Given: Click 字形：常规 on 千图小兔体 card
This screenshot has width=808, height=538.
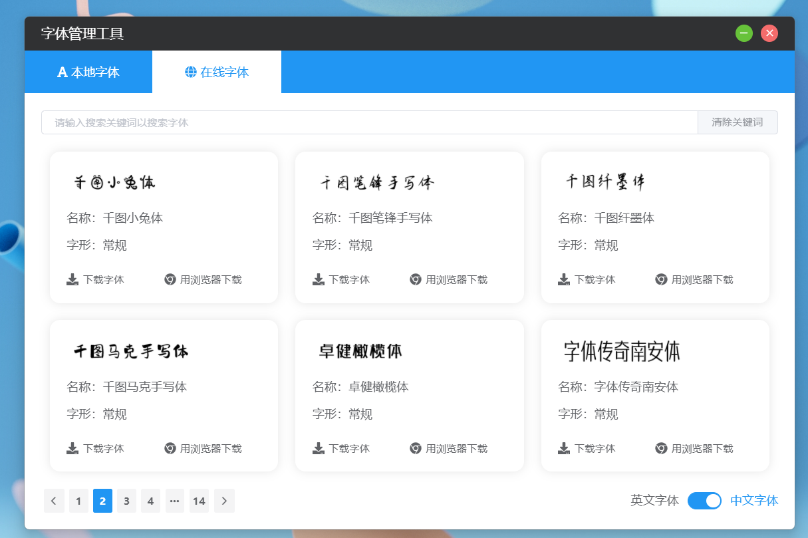Looking at the screenshot, I should (x=96, y=245).
